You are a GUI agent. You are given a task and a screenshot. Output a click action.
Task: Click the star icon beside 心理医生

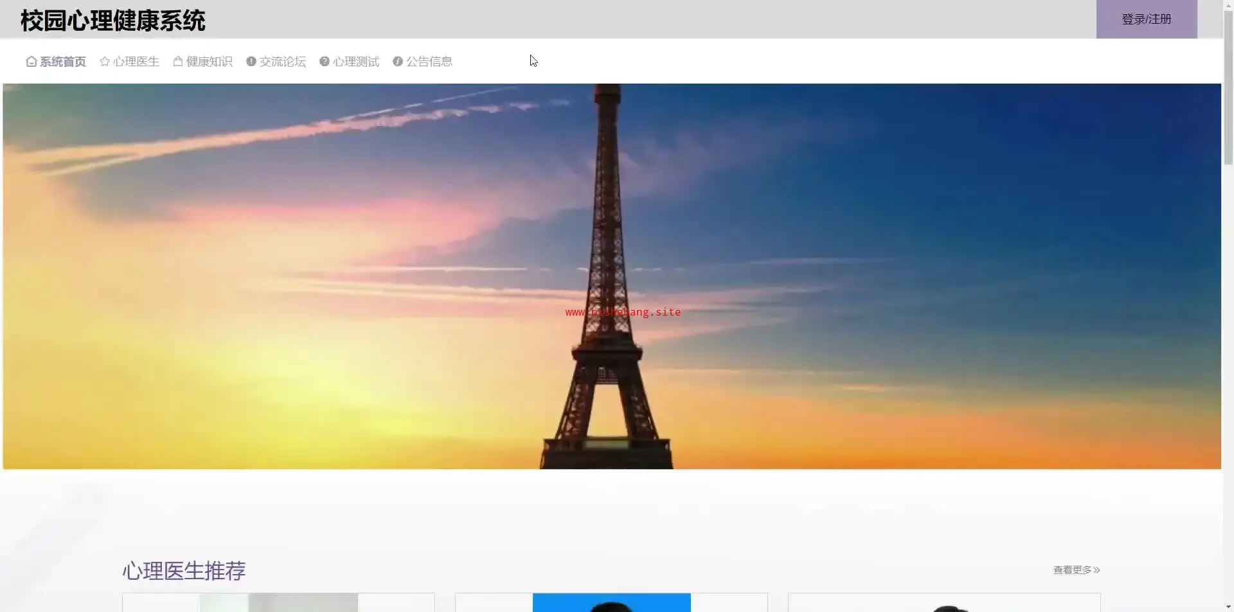pyautogui.click(x=105, y=62)
